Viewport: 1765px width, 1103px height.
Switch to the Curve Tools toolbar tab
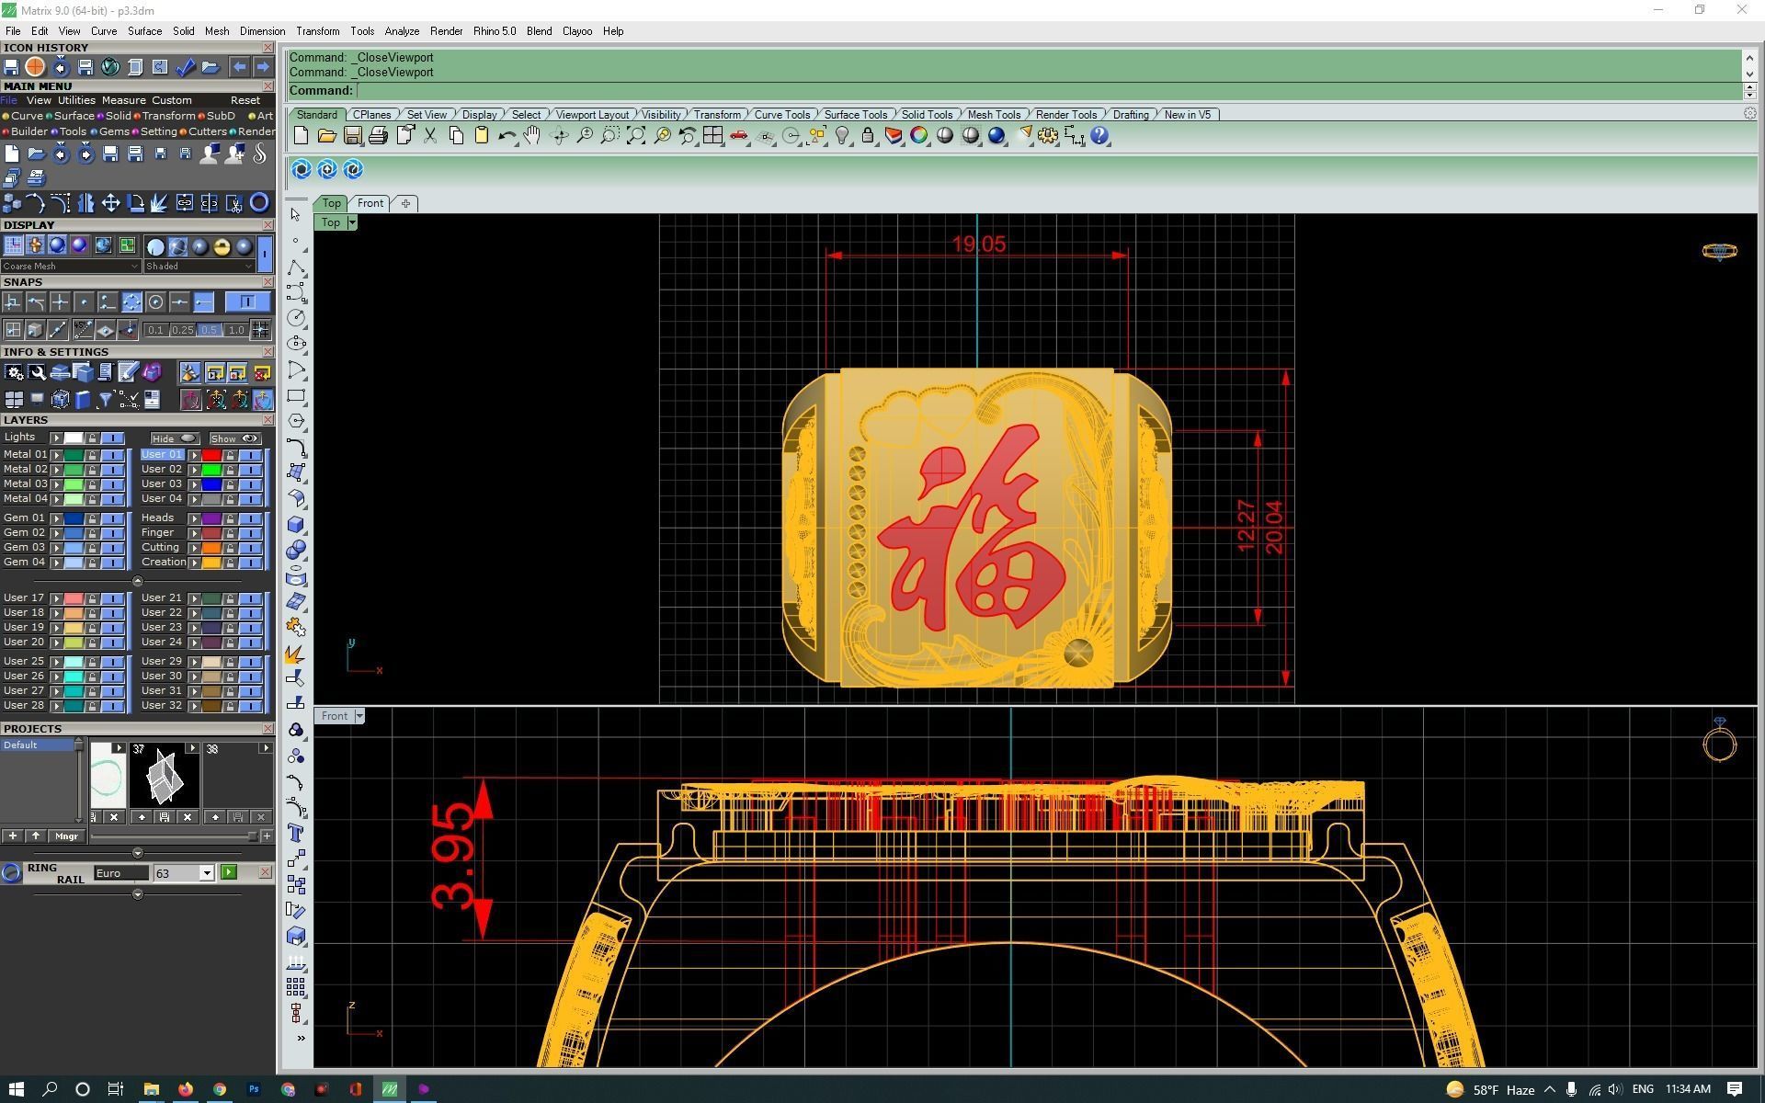pos(781,115)
